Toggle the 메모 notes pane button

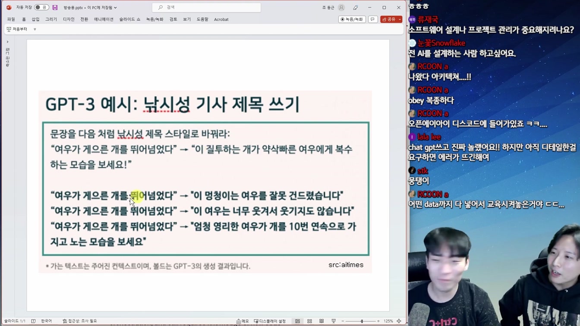point(243,321)
